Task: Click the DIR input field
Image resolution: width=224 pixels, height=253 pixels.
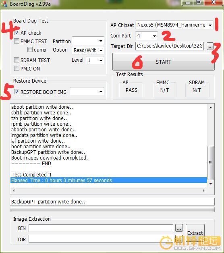Action: point(101,239)
